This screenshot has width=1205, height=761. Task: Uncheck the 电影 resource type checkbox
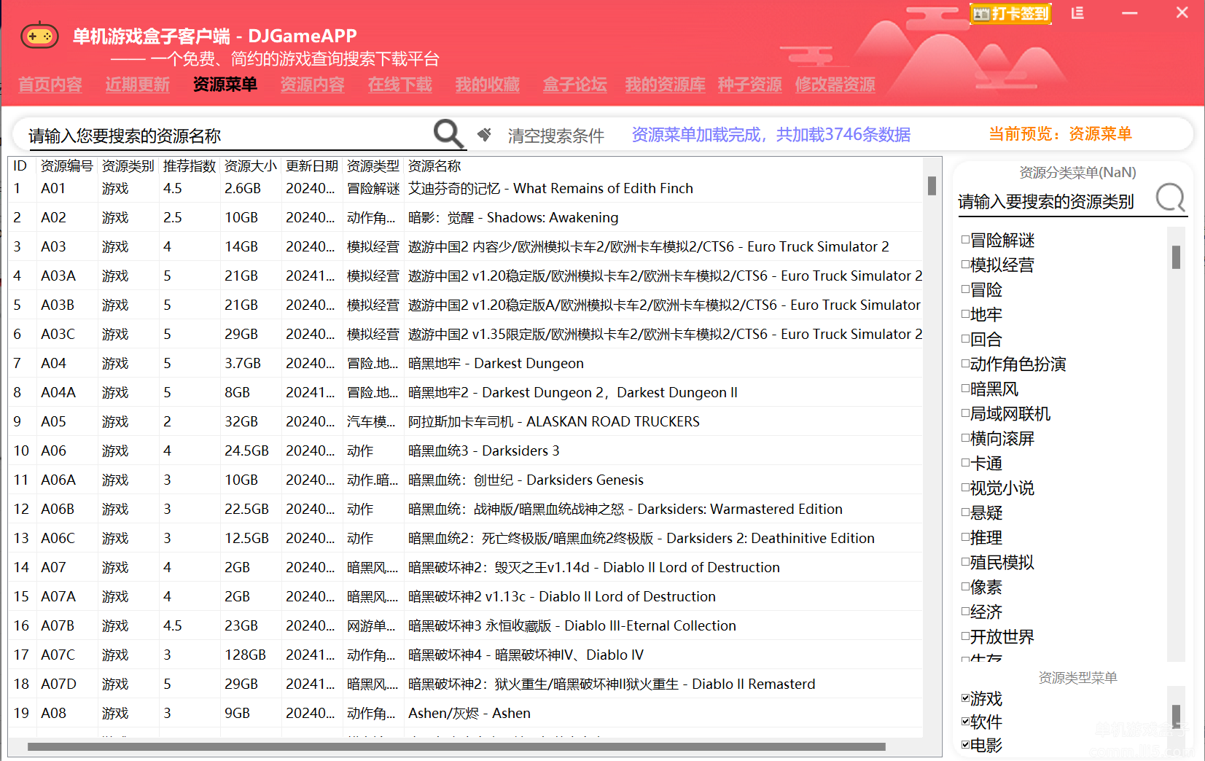tap(965, 744)
